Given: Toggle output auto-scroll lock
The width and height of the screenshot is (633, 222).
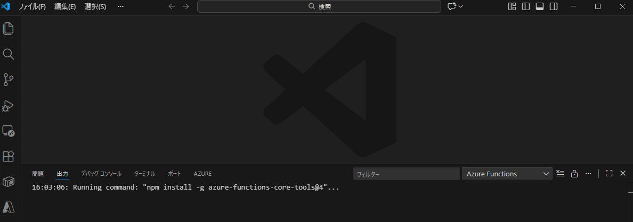Looking at the screenshot, I should tap(574, 174).
